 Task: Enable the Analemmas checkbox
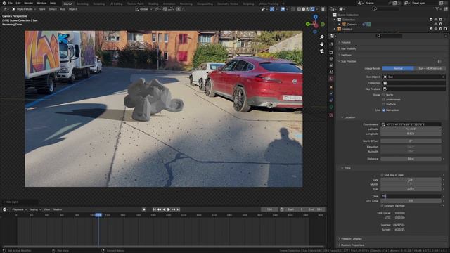[384, 100]
